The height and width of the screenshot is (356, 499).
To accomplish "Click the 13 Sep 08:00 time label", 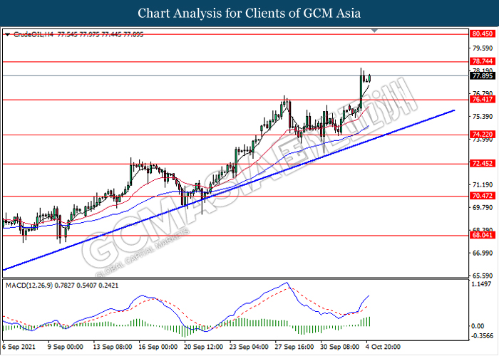I will pos(113,347).
